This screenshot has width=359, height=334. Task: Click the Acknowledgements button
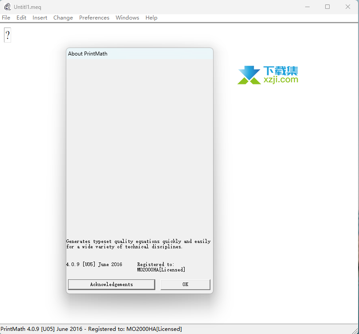tap(112, 284)
